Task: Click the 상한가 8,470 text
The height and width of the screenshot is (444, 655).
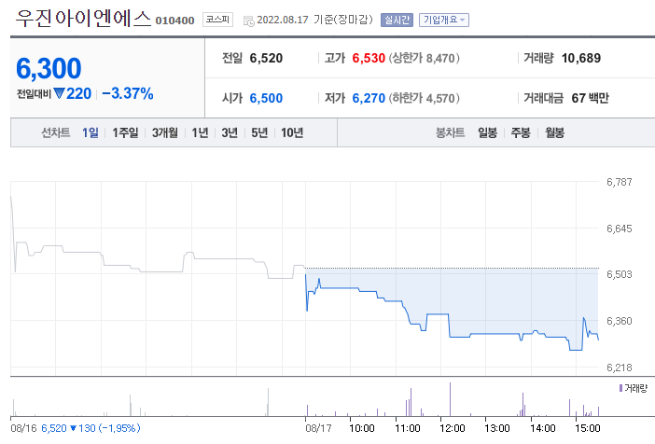Action: click(x=424, y=58)
